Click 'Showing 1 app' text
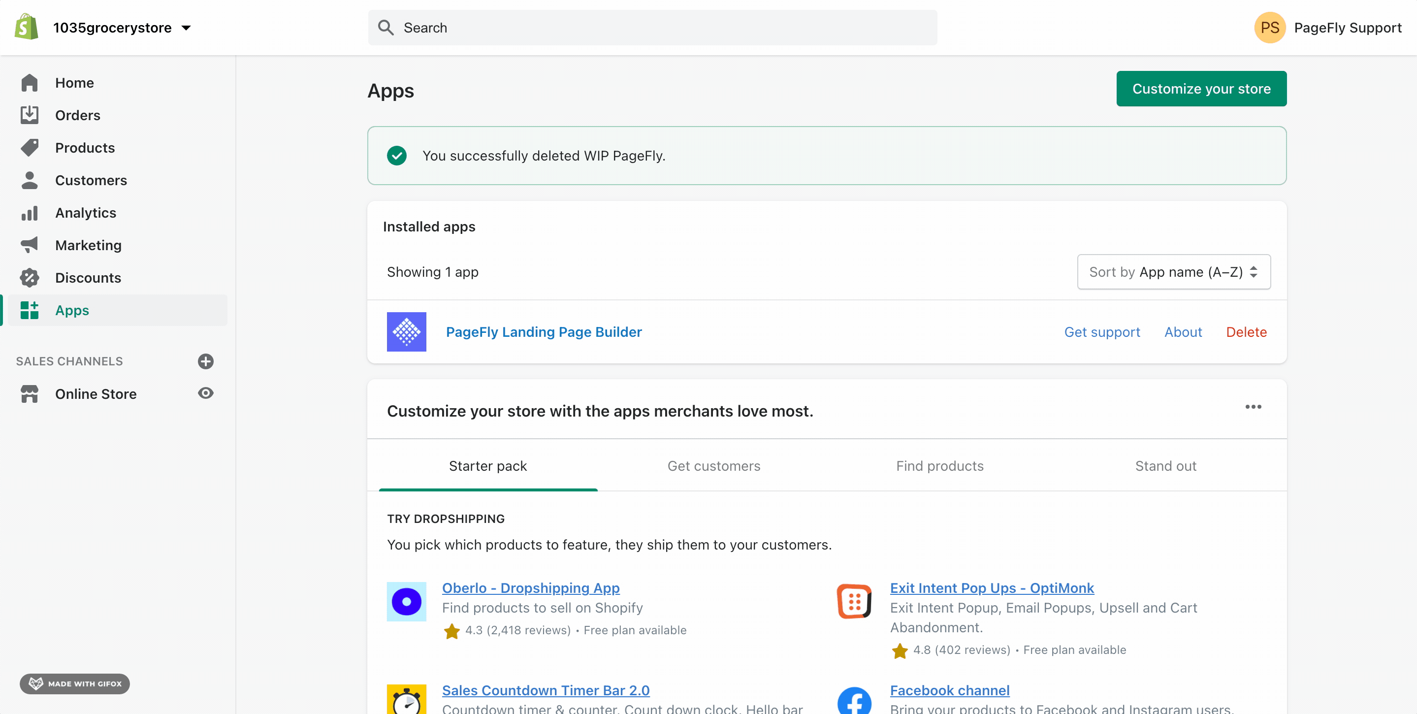Viewport: 1417px width, 714px height. (432, 272)
